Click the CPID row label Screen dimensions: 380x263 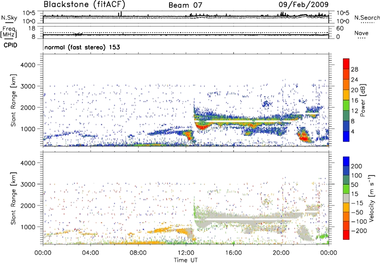[x=10, y=45]
